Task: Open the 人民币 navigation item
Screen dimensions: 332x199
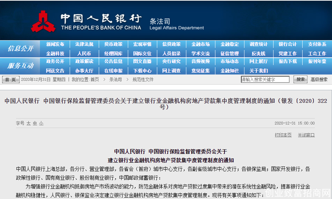Action: coord(84,54)
